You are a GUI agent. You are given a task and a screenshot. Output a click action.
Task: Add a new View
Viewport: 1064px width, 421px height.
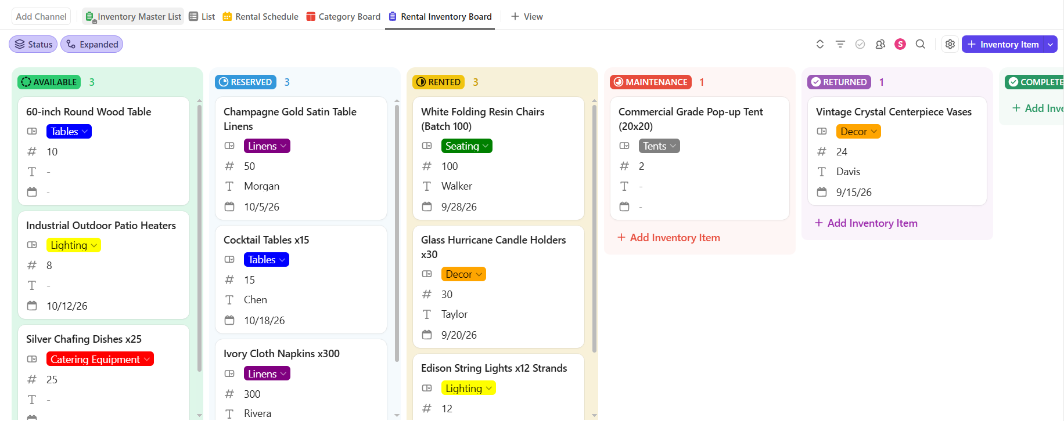pos(527,17)
